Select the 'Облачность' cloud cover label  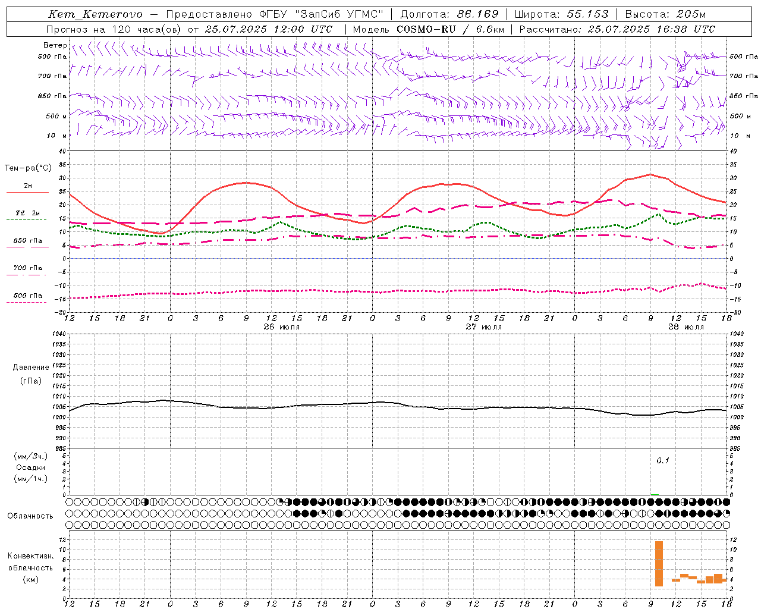click(x=30, y=516)
